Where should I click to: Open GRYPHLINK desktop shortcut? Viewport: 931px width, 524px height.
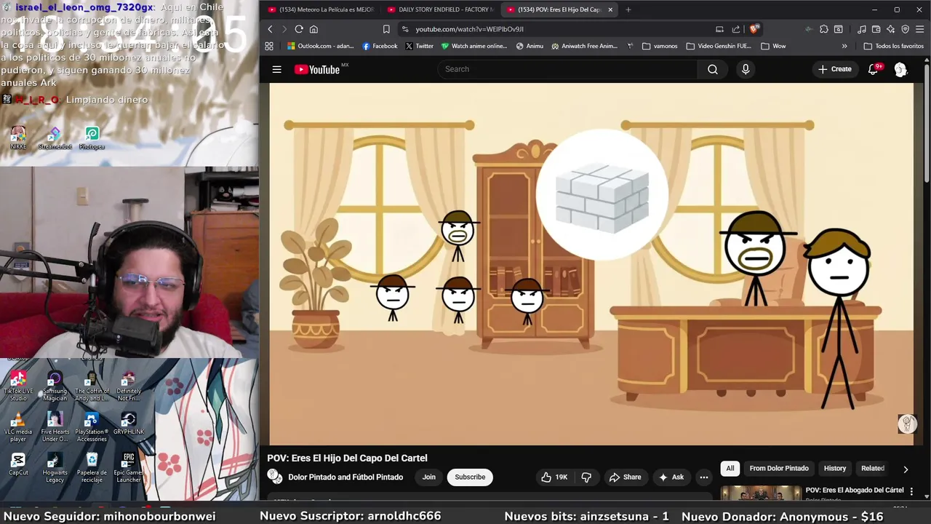point(129,424)
